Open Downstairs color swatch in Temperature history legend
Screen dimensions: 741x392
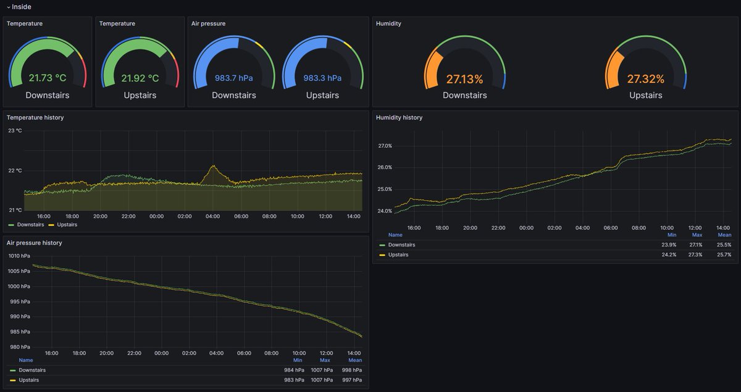click(11, 225)
